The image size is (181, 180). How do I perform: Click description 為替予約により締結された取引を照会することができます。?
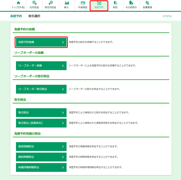click(99, 112)
